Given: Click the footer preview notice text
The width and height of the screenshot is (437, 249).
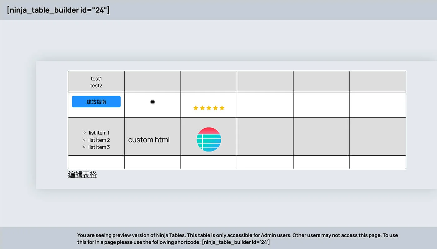Looking at the screenshot, I should [237, 238].
